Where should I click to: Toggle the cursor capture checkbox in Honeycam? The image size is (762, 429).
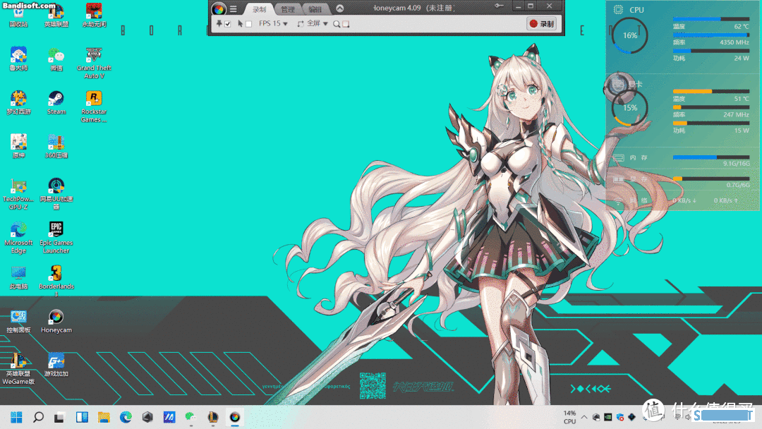tap(248, 24)
